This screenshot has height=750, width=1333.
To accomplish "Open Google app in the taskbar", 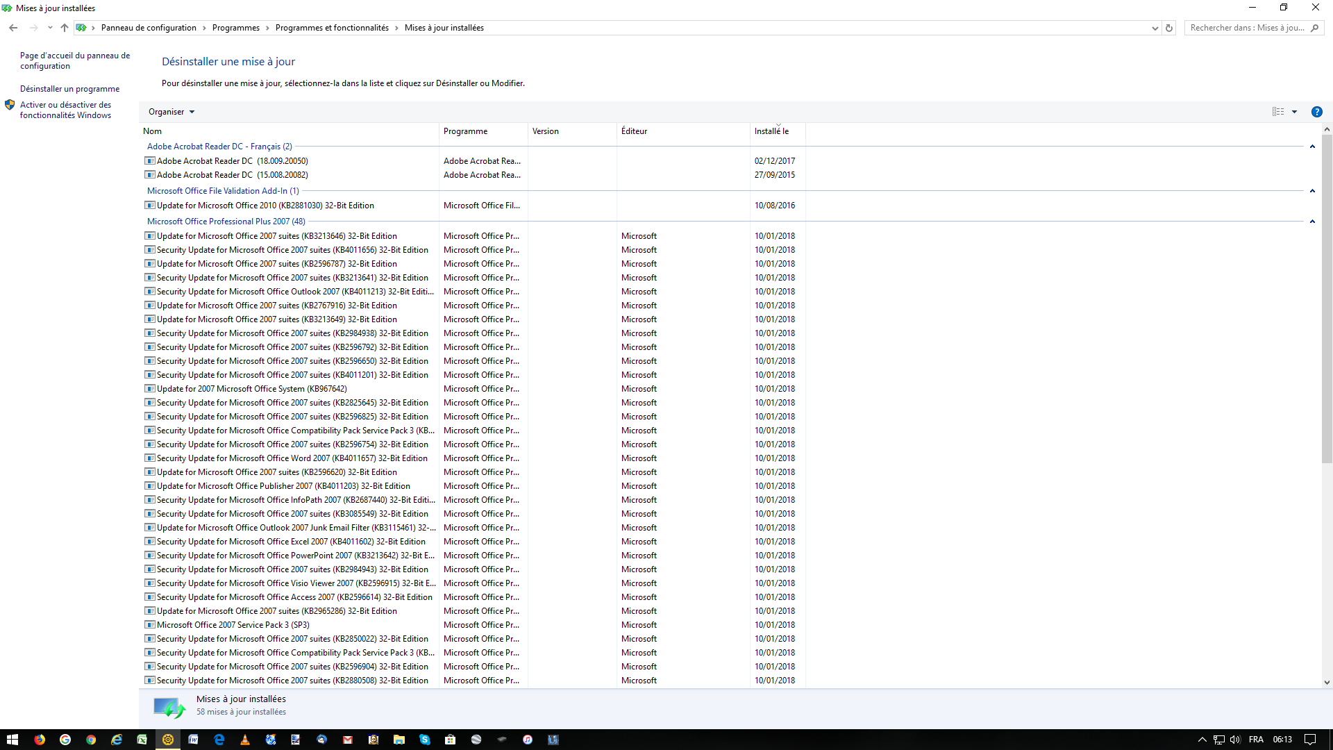I will pyautogui.click(x=65, y=740).
